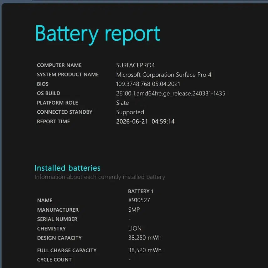Select the SERIAL NUMBER row label

[57, 219]
